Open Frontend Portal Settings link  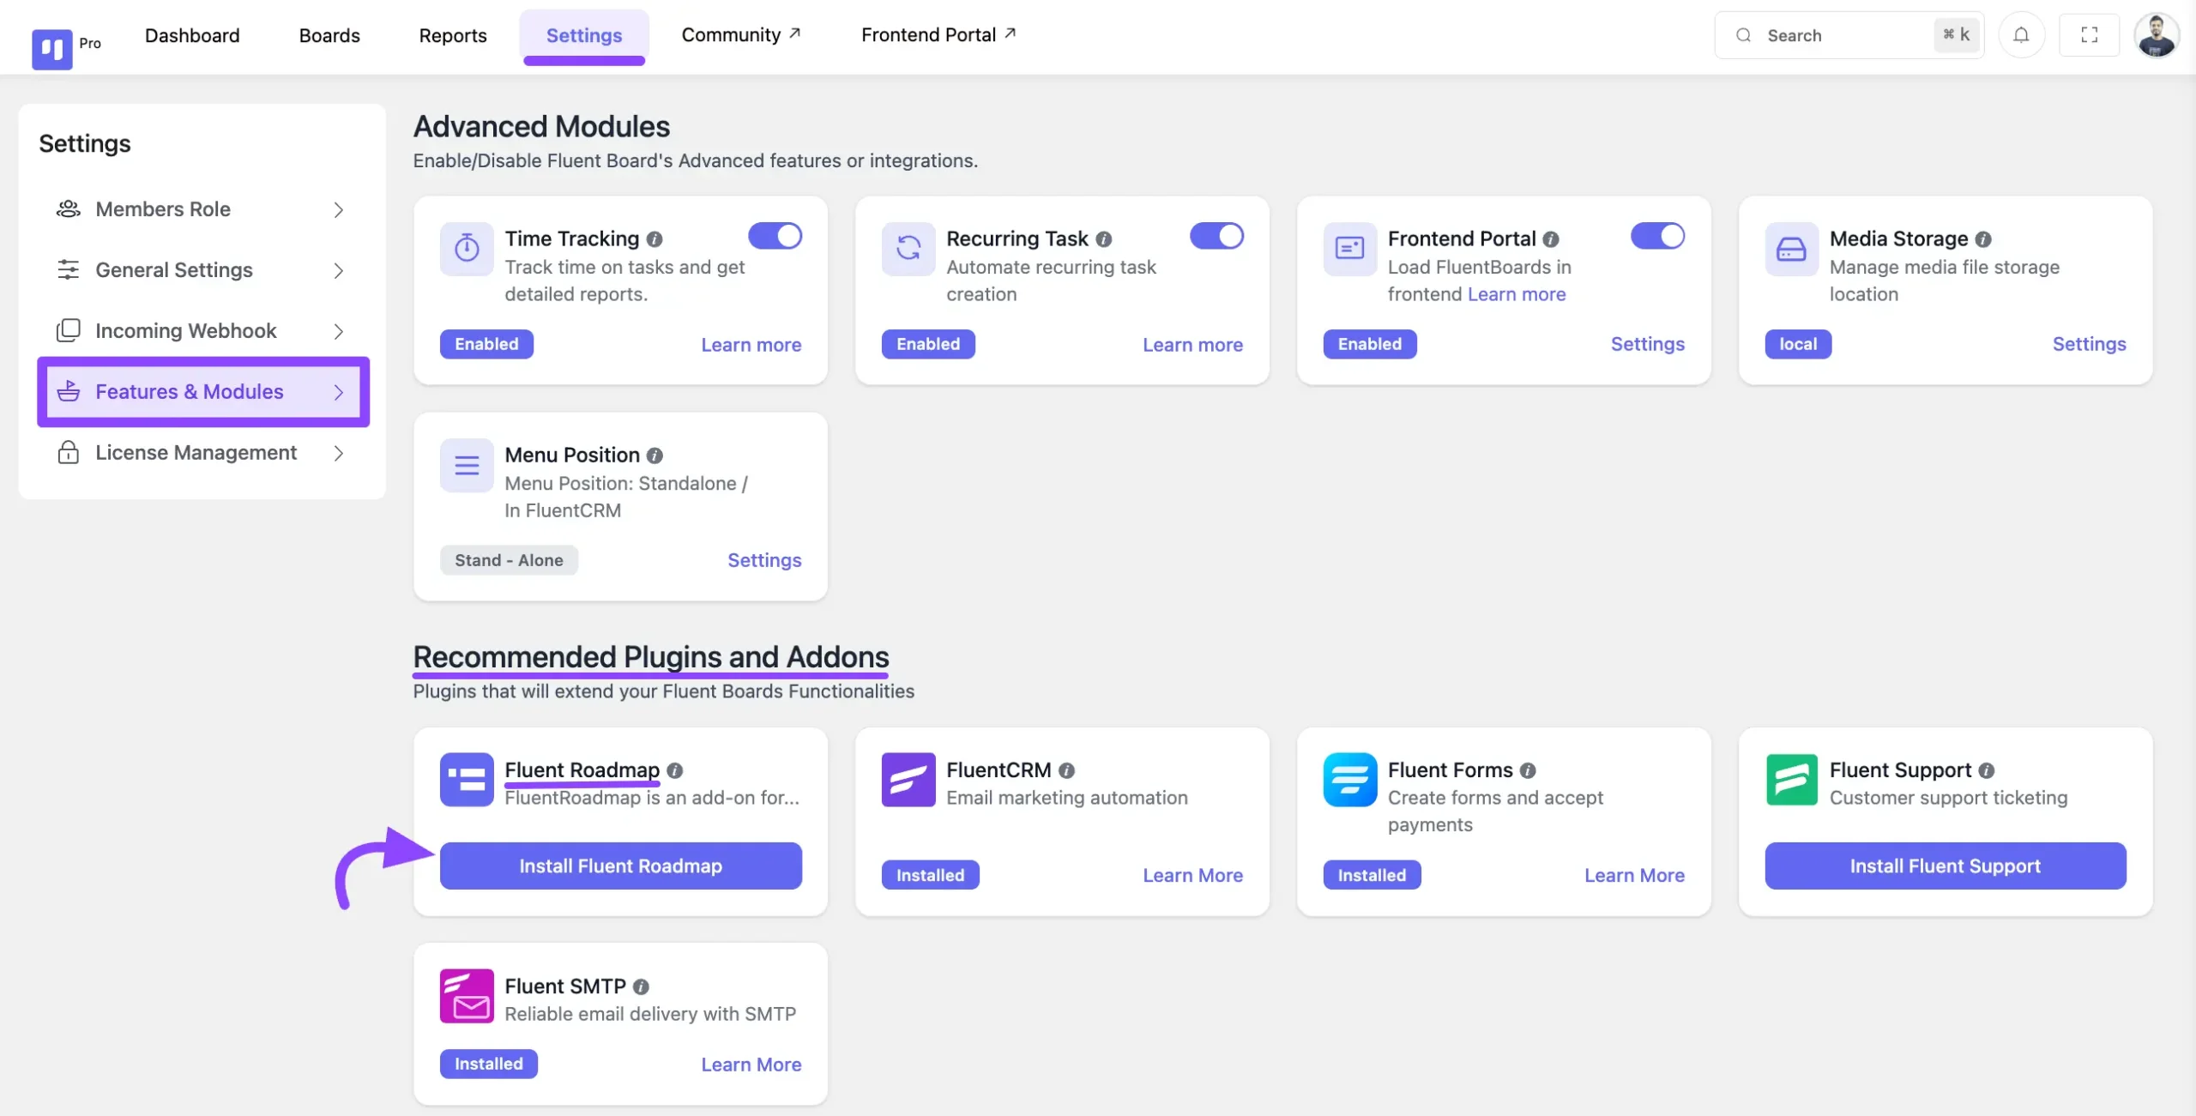coord(1648,344)
